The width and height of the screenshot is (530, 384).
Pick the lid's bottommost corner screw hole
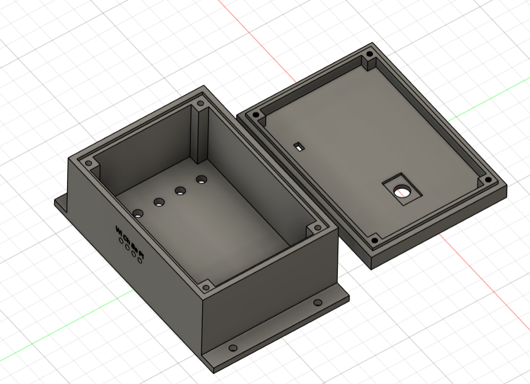(374, 240)
